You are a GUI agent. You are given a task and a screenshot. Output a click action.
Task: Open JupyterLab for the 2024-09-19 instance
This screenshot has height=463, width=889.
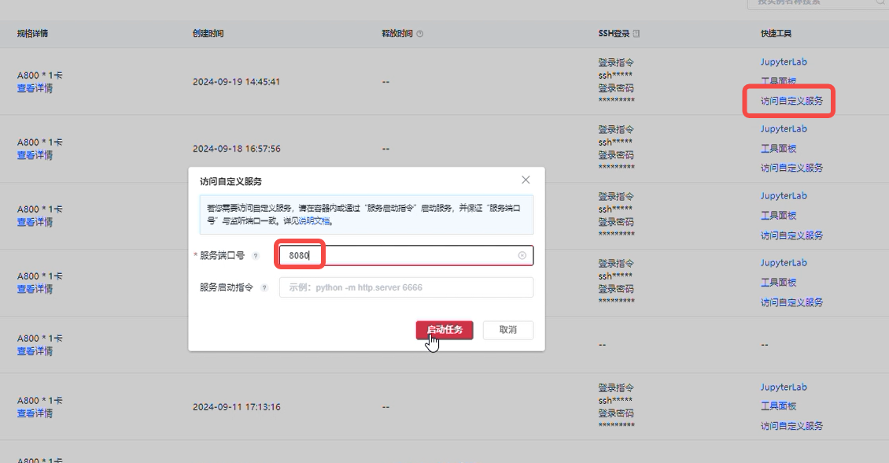tap(784, 62)
